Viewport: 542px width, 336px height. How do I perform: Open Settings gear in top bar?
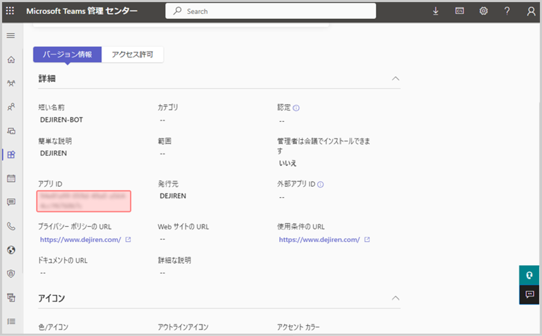click(483, 11)
